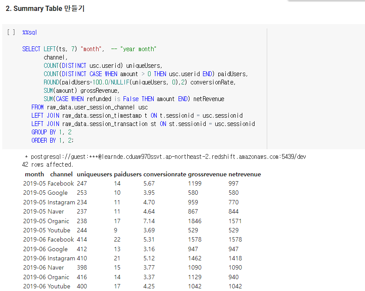The width and height of the screenshot is (365, 291).
Task: Click netrevenue value 770
Action: [x=234, y=202]
